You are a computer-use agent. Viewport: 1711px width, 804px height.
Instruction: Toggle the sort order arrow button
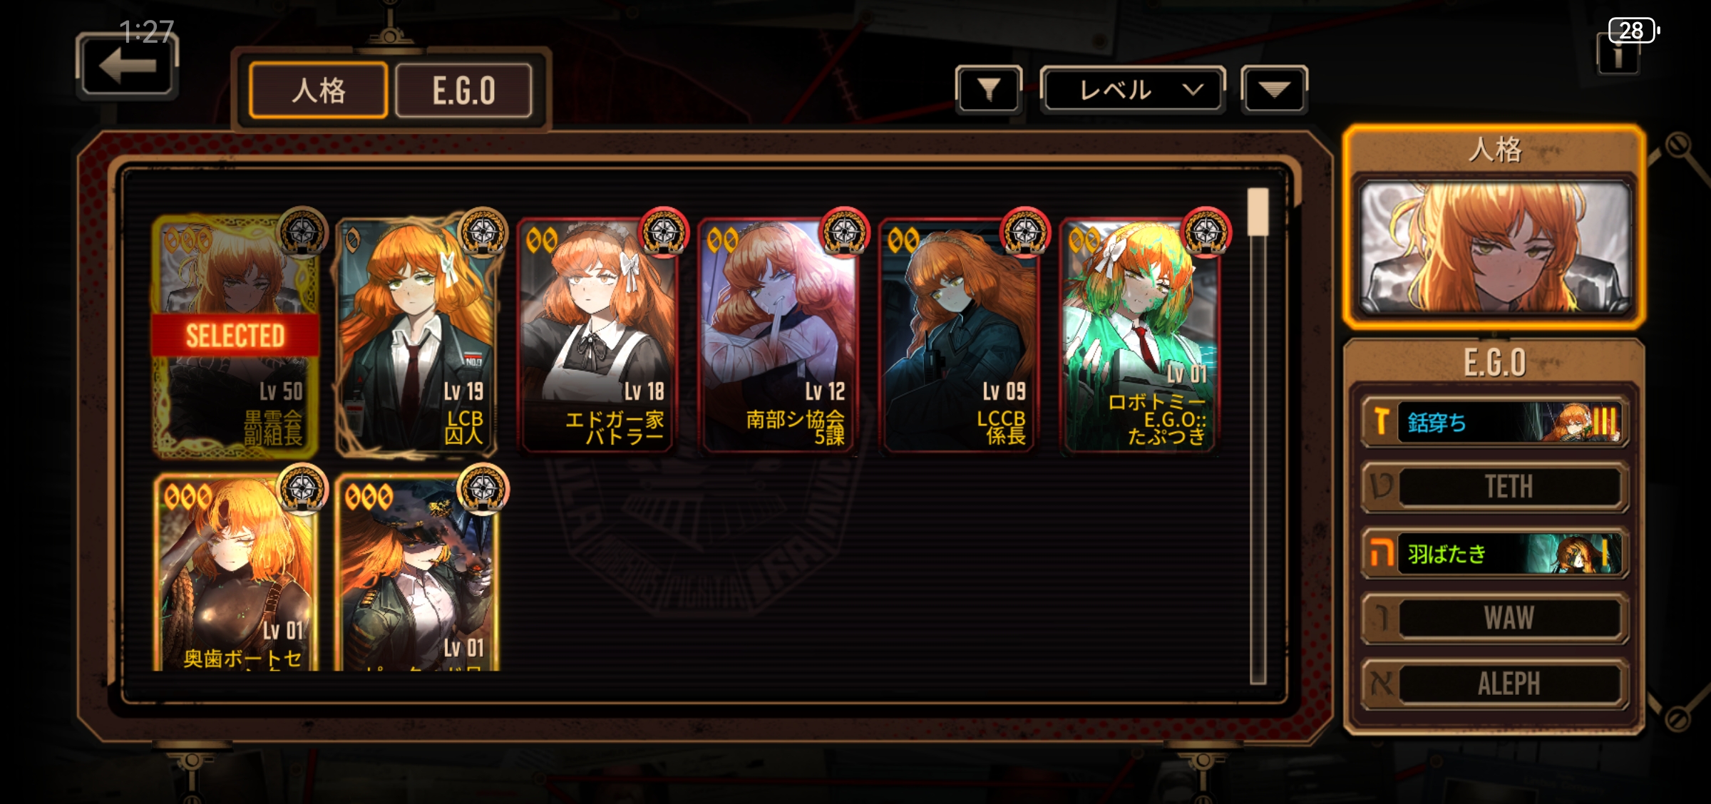(1274, 90)
